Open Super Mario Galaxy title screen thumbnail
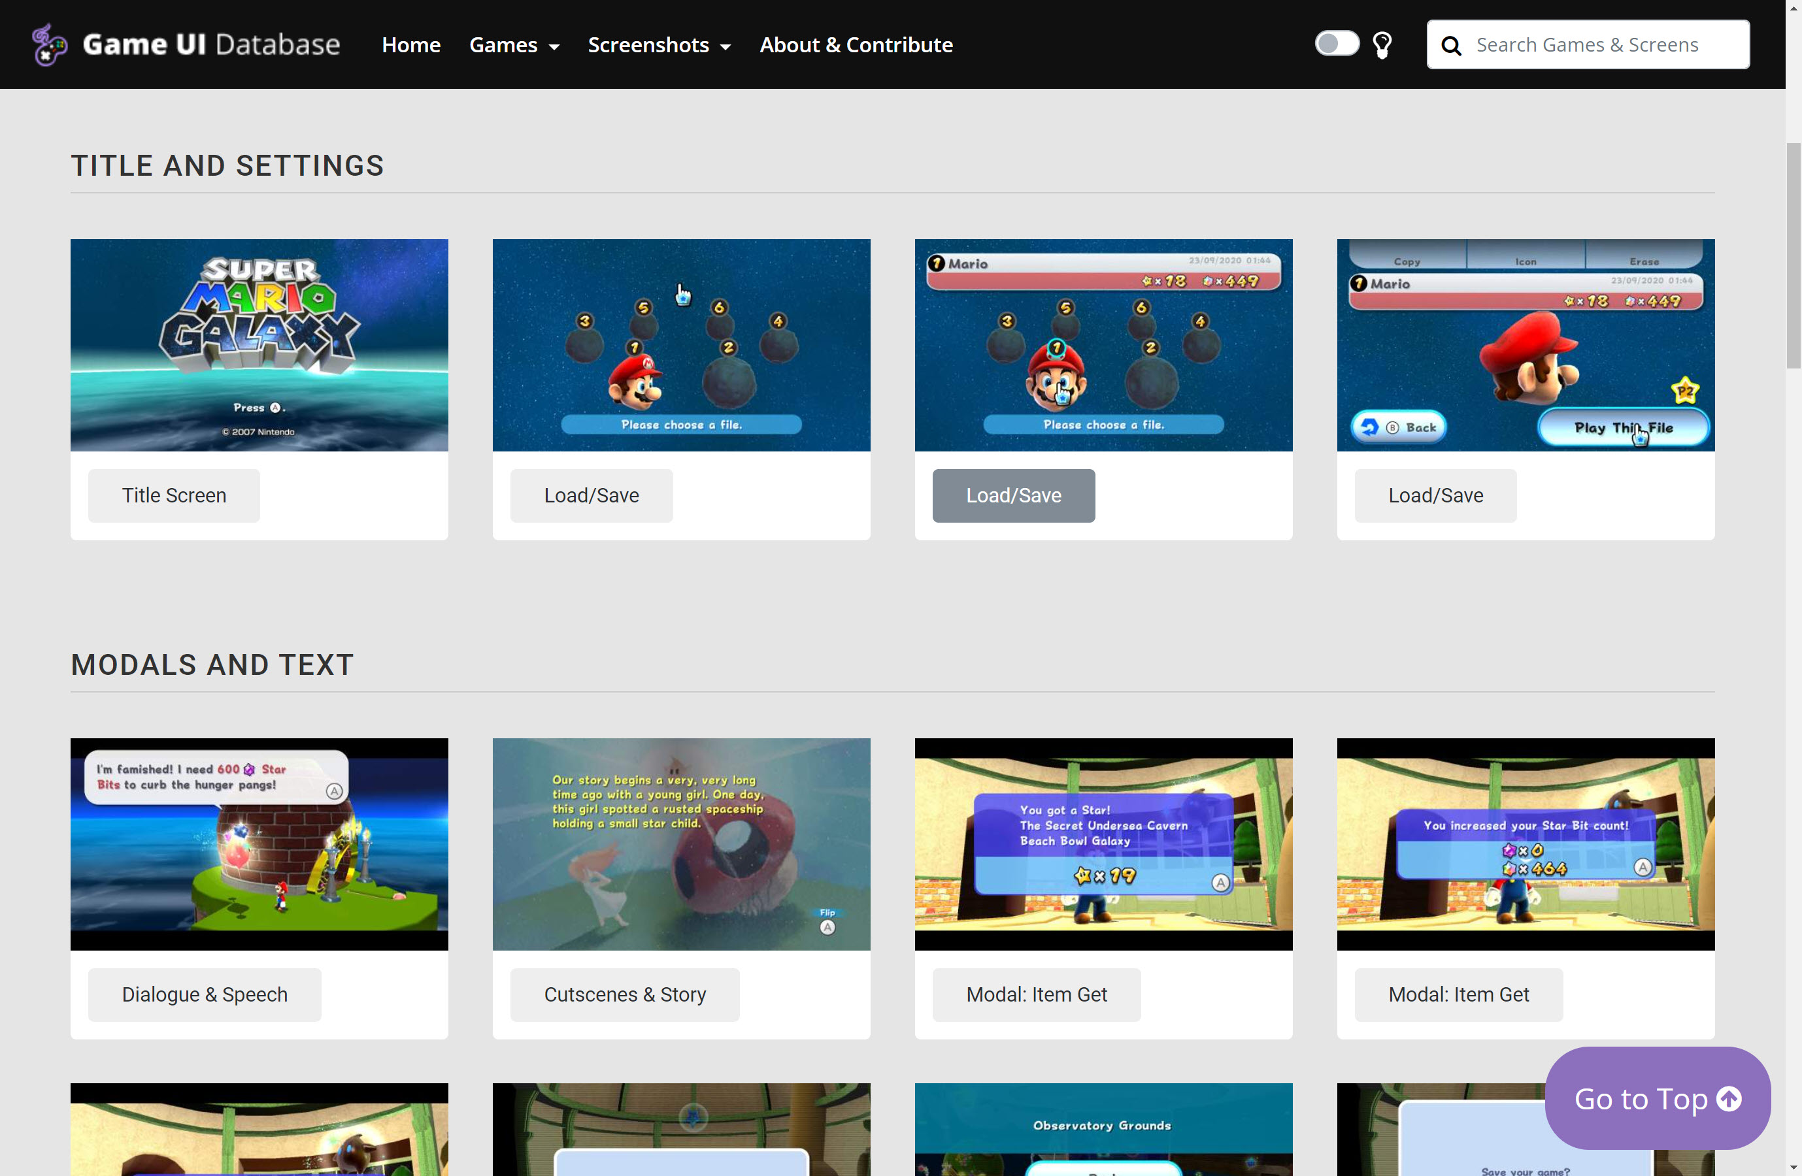 [x=259, y=345]
